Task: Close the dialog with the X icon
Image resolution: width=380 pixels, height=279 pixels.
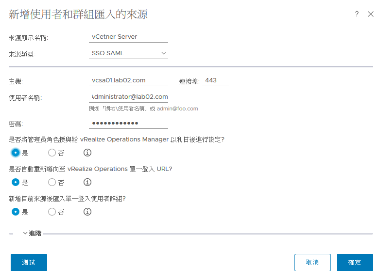Action: pos(371,14)
